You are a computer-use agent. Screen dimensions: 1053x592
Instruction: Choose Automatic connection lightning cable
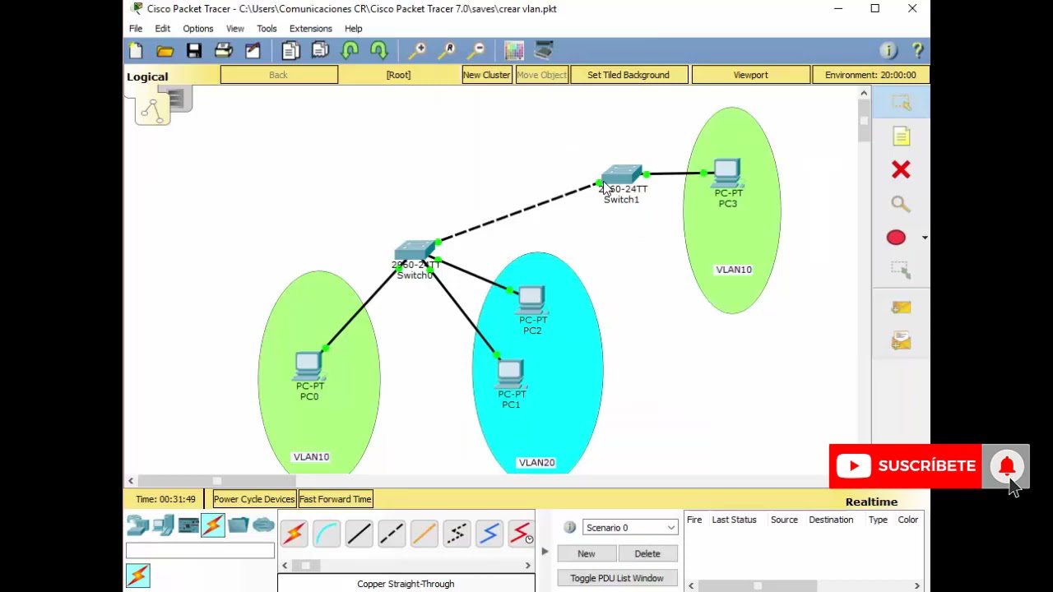[294, 534]
